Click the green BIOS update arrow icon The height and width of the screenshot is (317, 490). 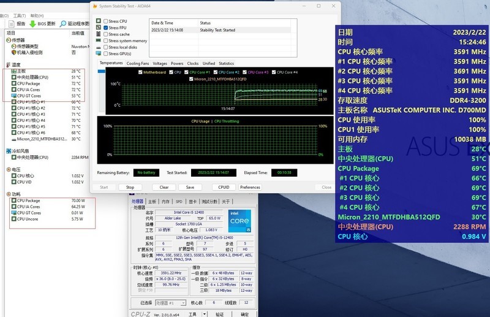(32, 24)
